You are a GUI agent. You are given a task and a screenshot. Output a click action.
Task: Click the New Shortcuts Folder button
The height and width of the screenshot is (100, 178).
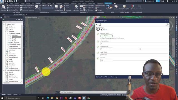(x=13, y=6)
